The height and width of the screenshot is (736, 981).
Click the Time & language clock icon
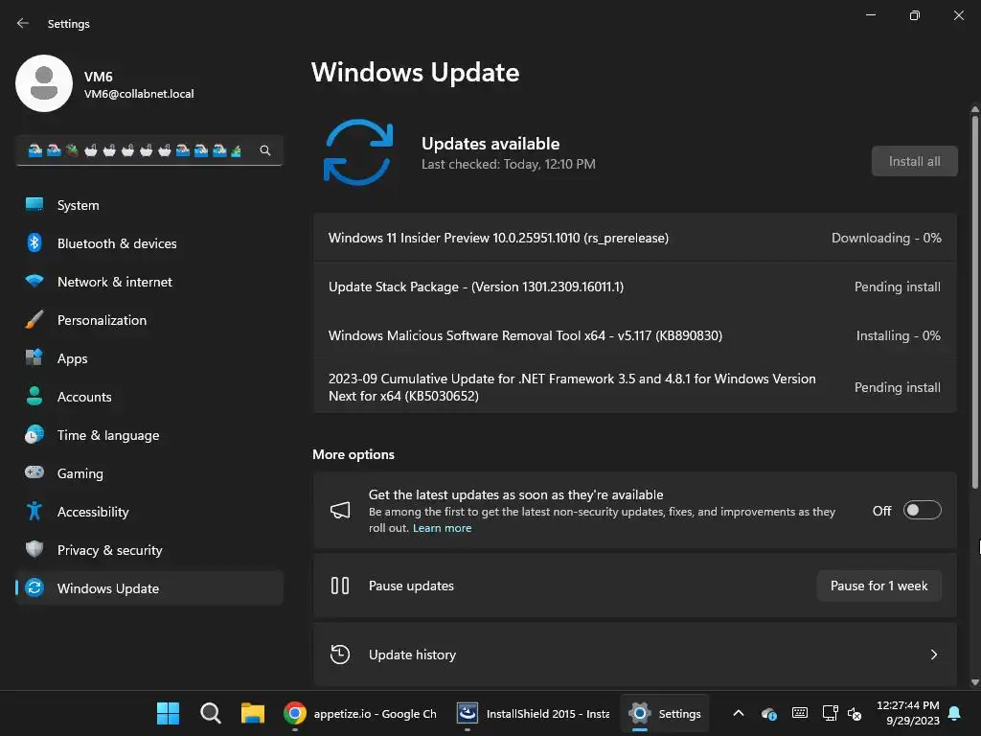coord(34,434)
